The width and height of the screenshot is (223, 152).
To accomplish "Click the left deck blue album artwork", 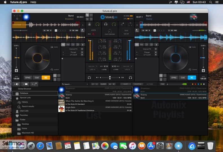I will (x=26, y=17).
